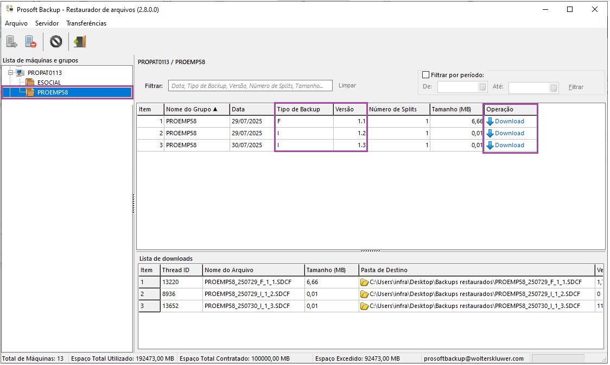The image size is (610, 365).
Task: Open the Arquivo menu
Action: click(x=16, y=23)
